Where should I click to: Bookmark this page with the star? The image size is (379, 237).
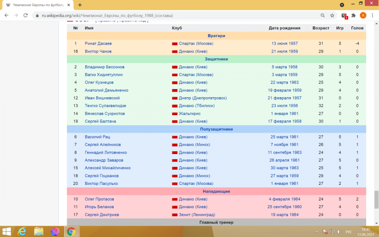(x=332, y=15)
